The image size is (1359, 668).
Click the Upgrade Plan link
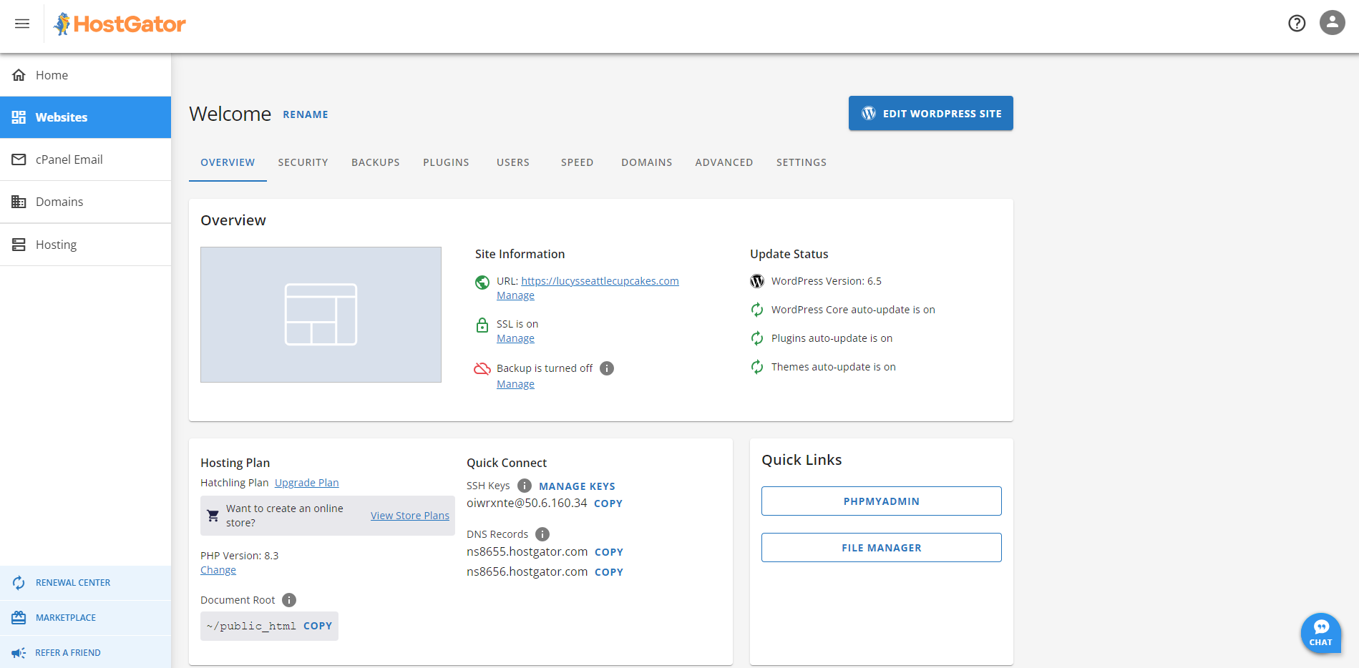click(307, 483)
